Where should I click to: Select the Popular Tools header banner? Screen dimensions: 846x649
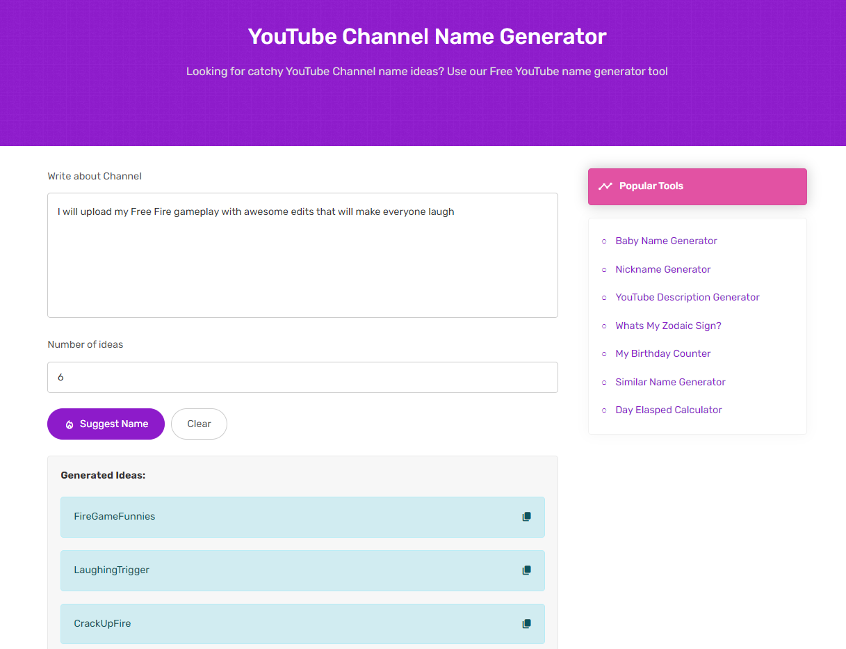(x=697, y=186)
